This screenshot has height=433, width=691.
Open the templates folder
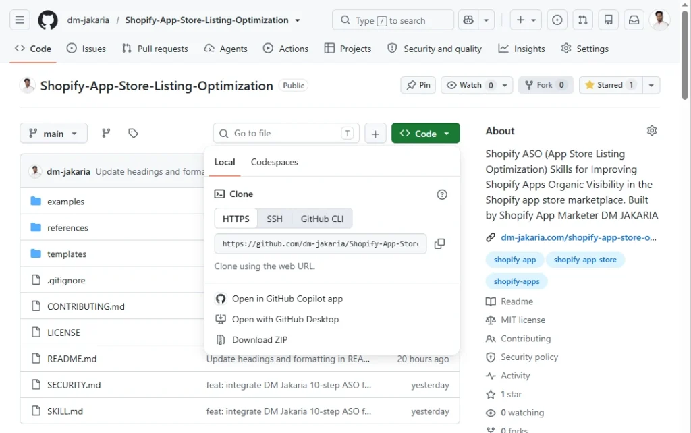(67, 254)
